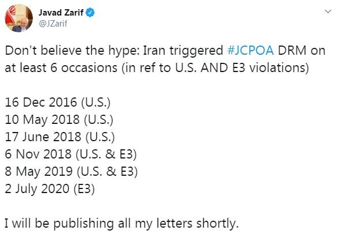This screenshot has width=337, height=234.
Task: Click the words 'Iran triggered' in tweet
Action: pyautogui.click(x=183, y=51)
